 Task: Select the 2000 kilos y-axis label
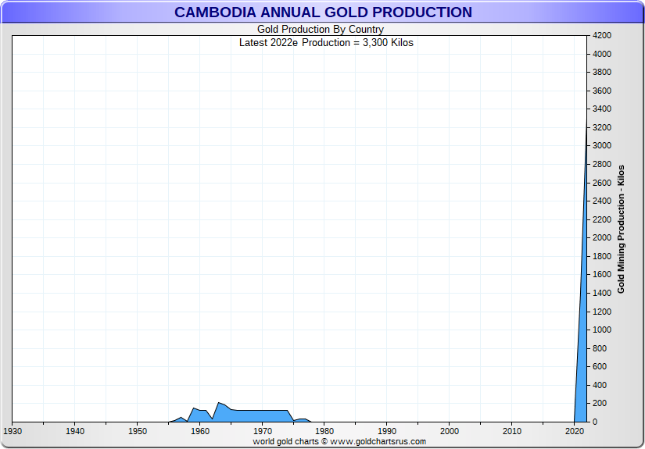(x=601, y=238)
